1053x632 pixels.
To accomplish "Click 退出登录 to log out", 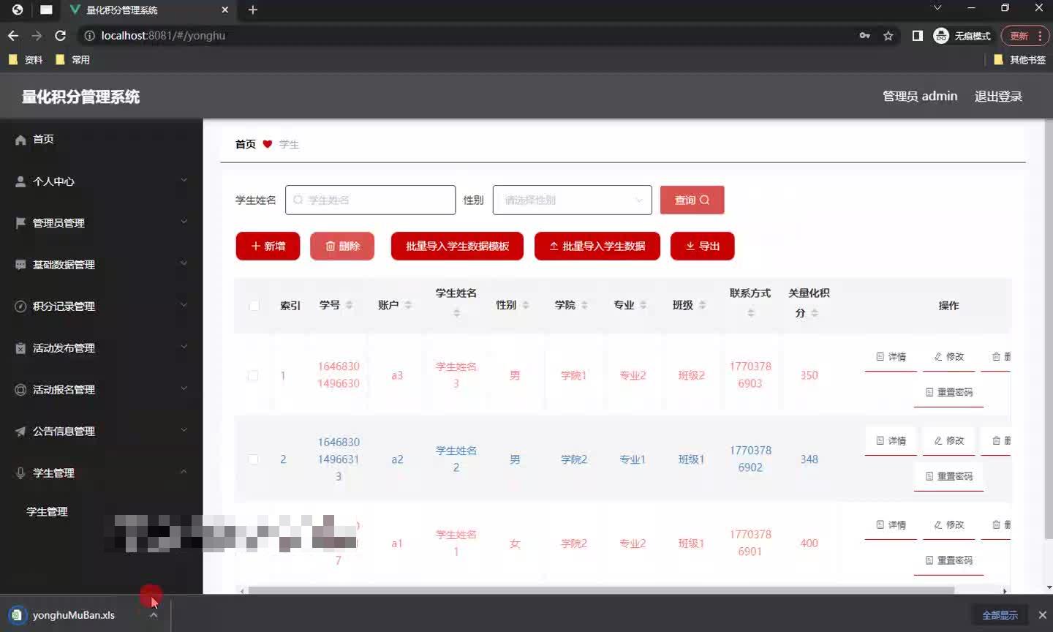I will [998, 96].
